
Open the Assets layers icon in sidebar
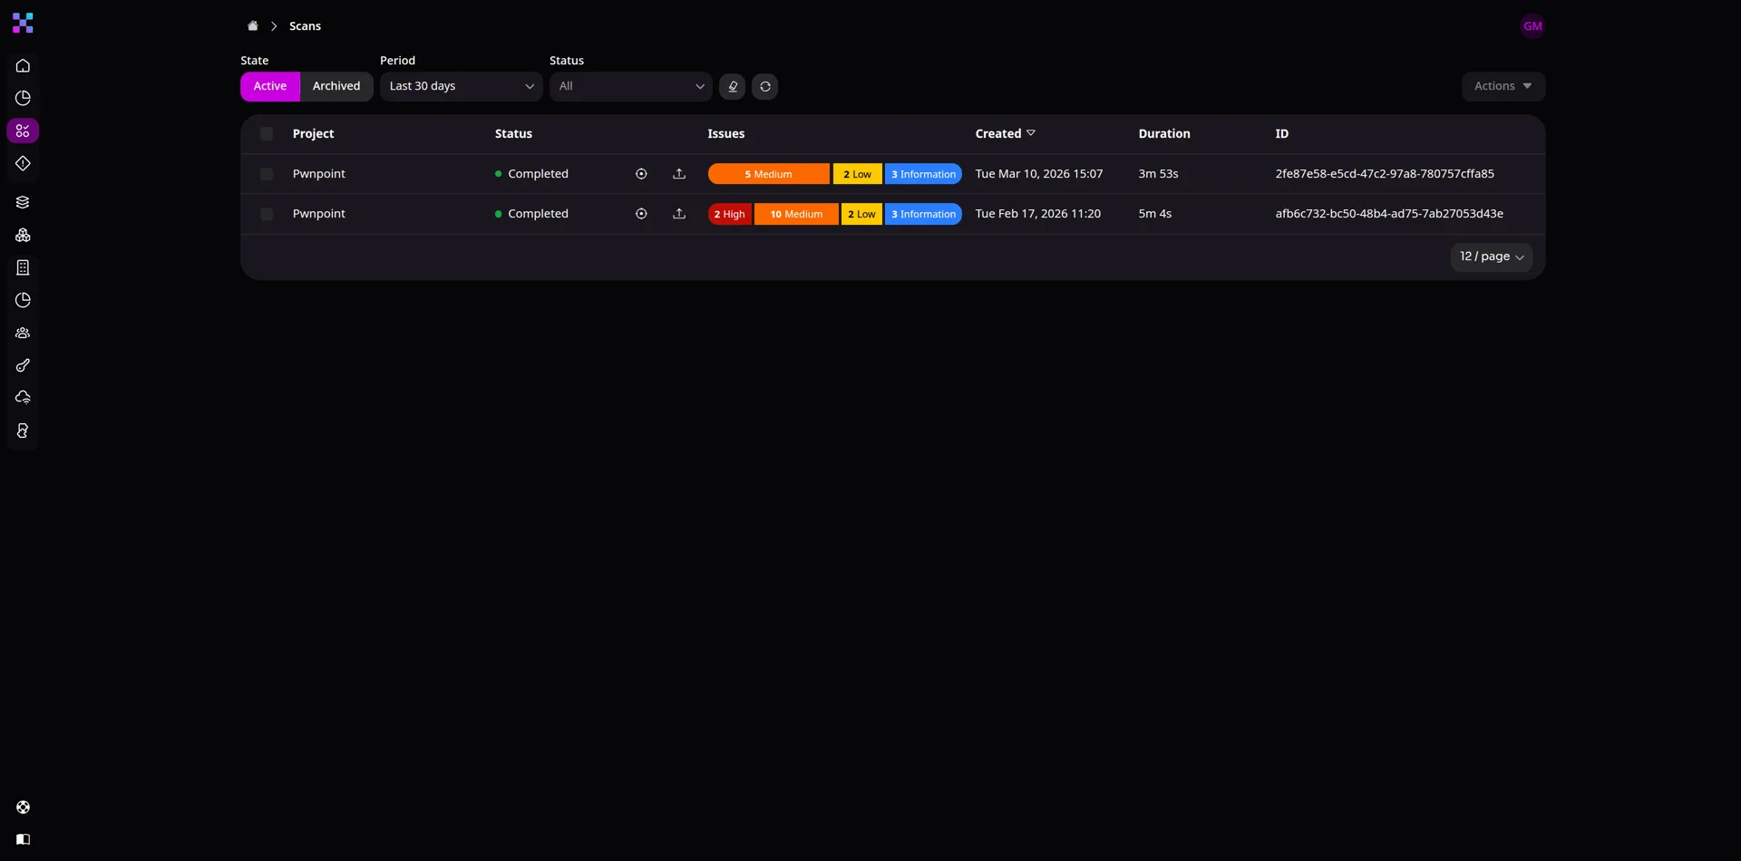point(23,201)
